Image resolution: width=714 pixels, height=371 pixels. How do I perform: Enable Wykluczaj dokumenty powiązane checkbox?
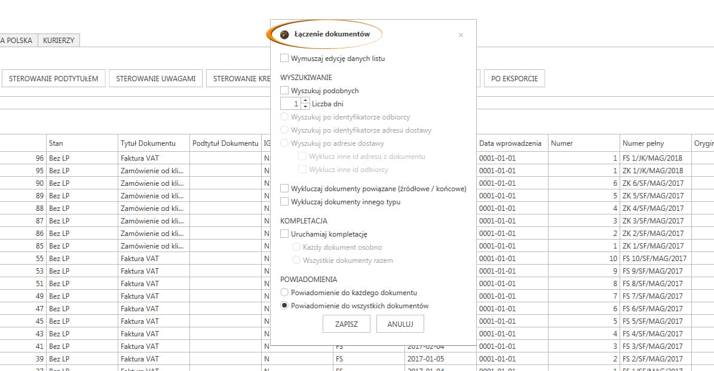[284, 188]
